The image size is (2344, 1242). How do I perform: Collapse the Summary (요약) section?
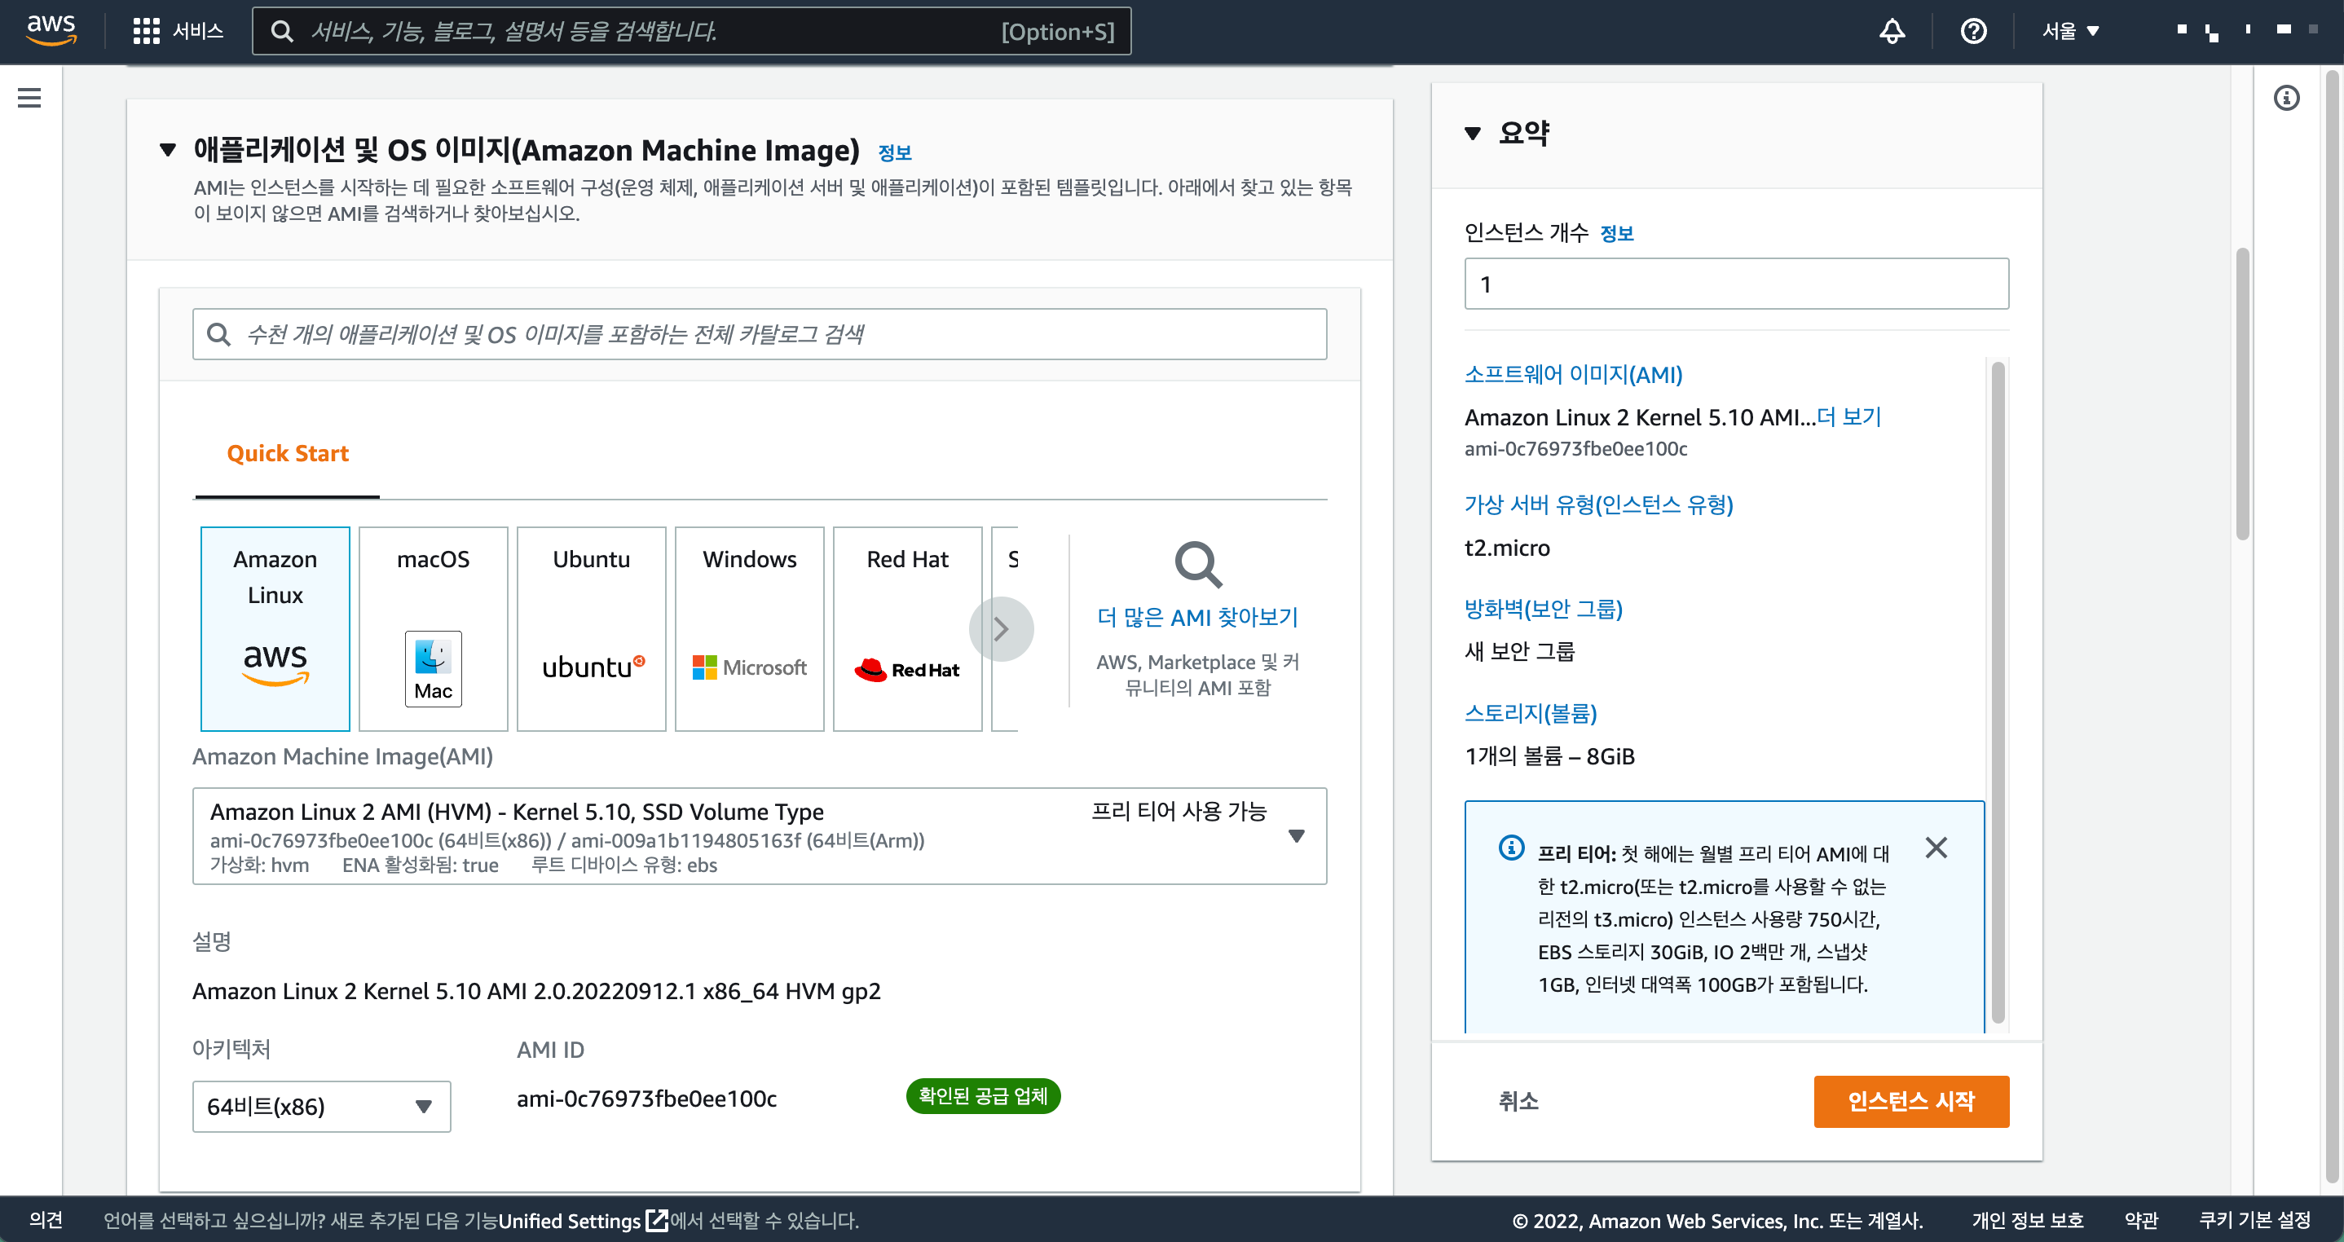[1472, 134]
